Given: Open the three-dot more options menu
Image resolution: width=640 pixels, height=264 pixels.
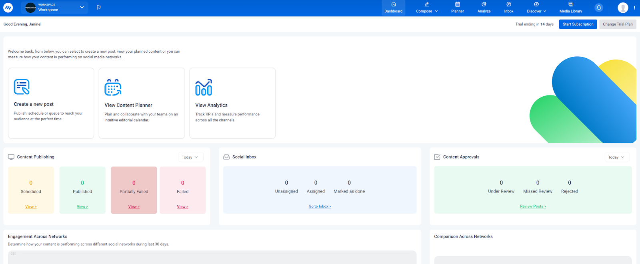Looking at the screenshot, I should coord(634,8).
